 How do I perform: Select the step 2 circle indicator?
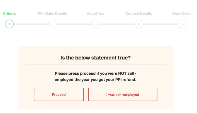(52, 24)
